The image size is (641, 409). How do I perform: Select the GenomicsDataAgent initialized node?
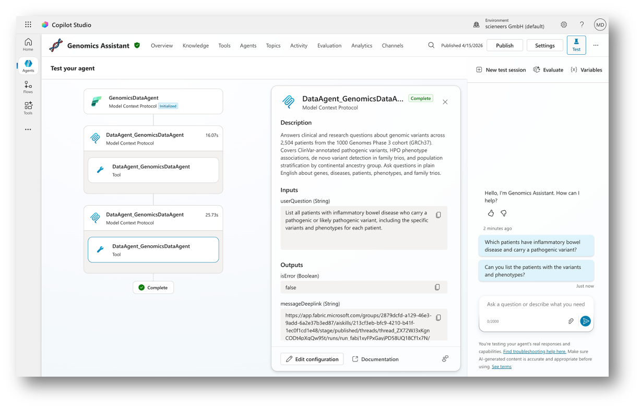pos(153,101)
